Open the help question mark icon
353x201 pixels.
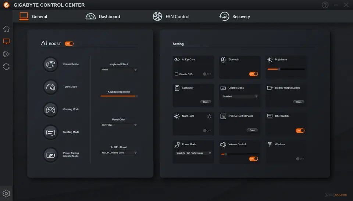(x=325, y=5)
